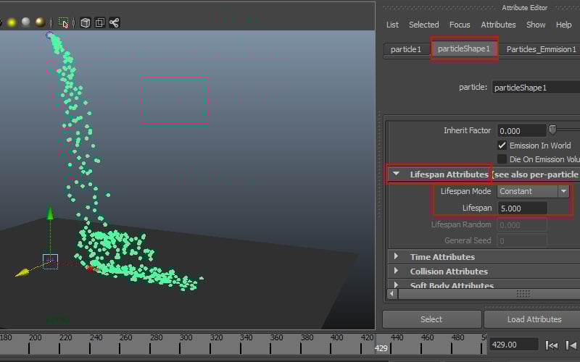
Task: Click the disabled Lifespan Random field
Action: coord(521,225)
